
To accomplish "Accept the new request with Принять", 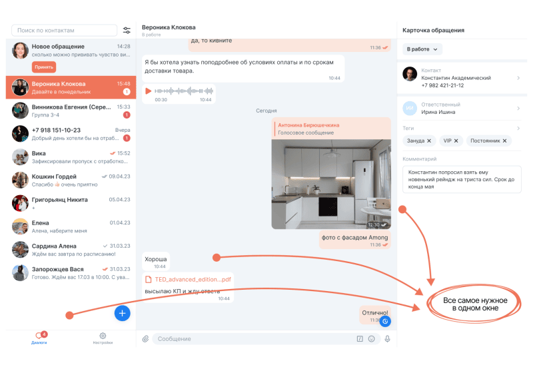I will pos(44,67).
